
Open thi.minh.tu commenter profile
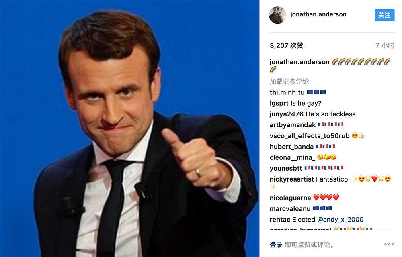(287, 92)
